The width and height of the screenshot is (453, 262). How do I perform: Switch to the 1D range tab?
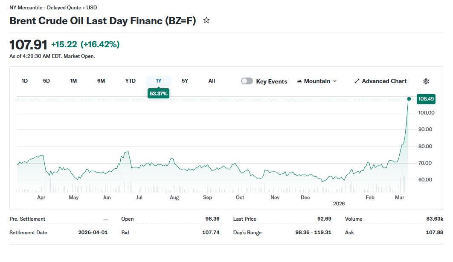(x=24, y=81)
